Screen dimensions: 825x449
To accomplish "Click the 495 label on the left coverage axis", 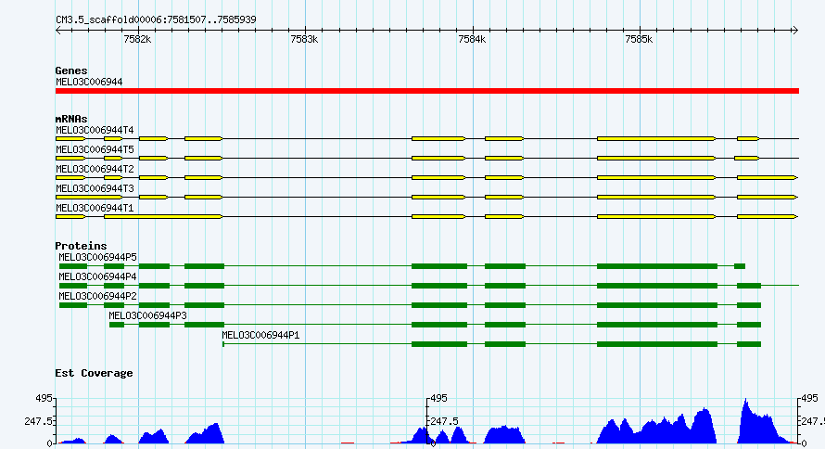I will pos(44,399).
